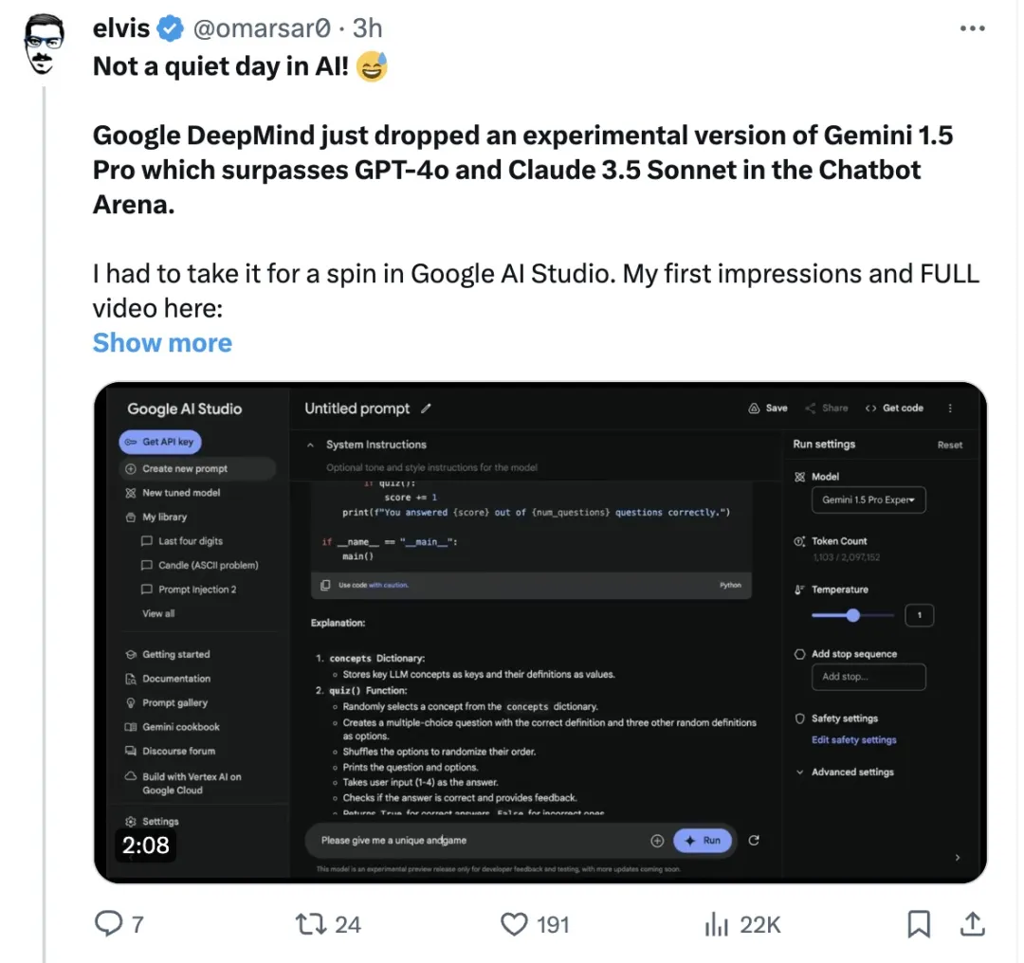Toggle the Add stop sequence radio circle
Image resolution: width=1024 pixels, height=963 pixels.
click(x=799, y=654)
